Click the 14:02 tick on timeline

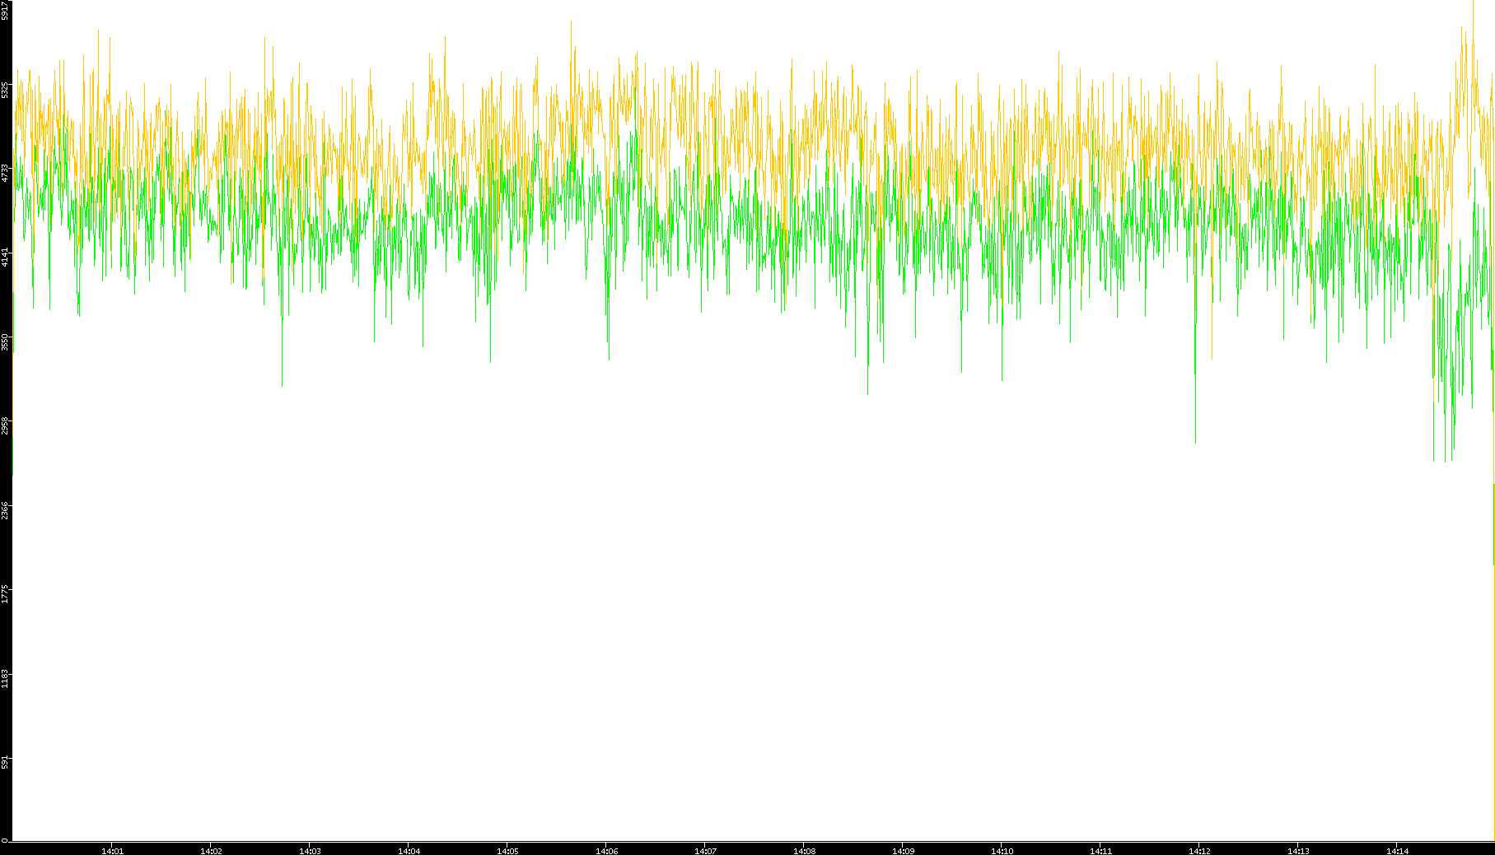tap(211, 851)
